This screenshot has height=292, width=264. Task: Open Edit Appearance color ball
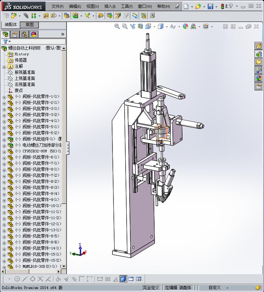point(185,26)
